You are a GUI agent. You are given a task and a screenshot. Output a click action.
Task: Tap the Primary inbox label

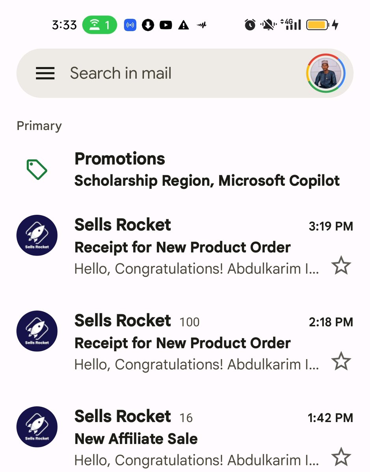[39, 126]
